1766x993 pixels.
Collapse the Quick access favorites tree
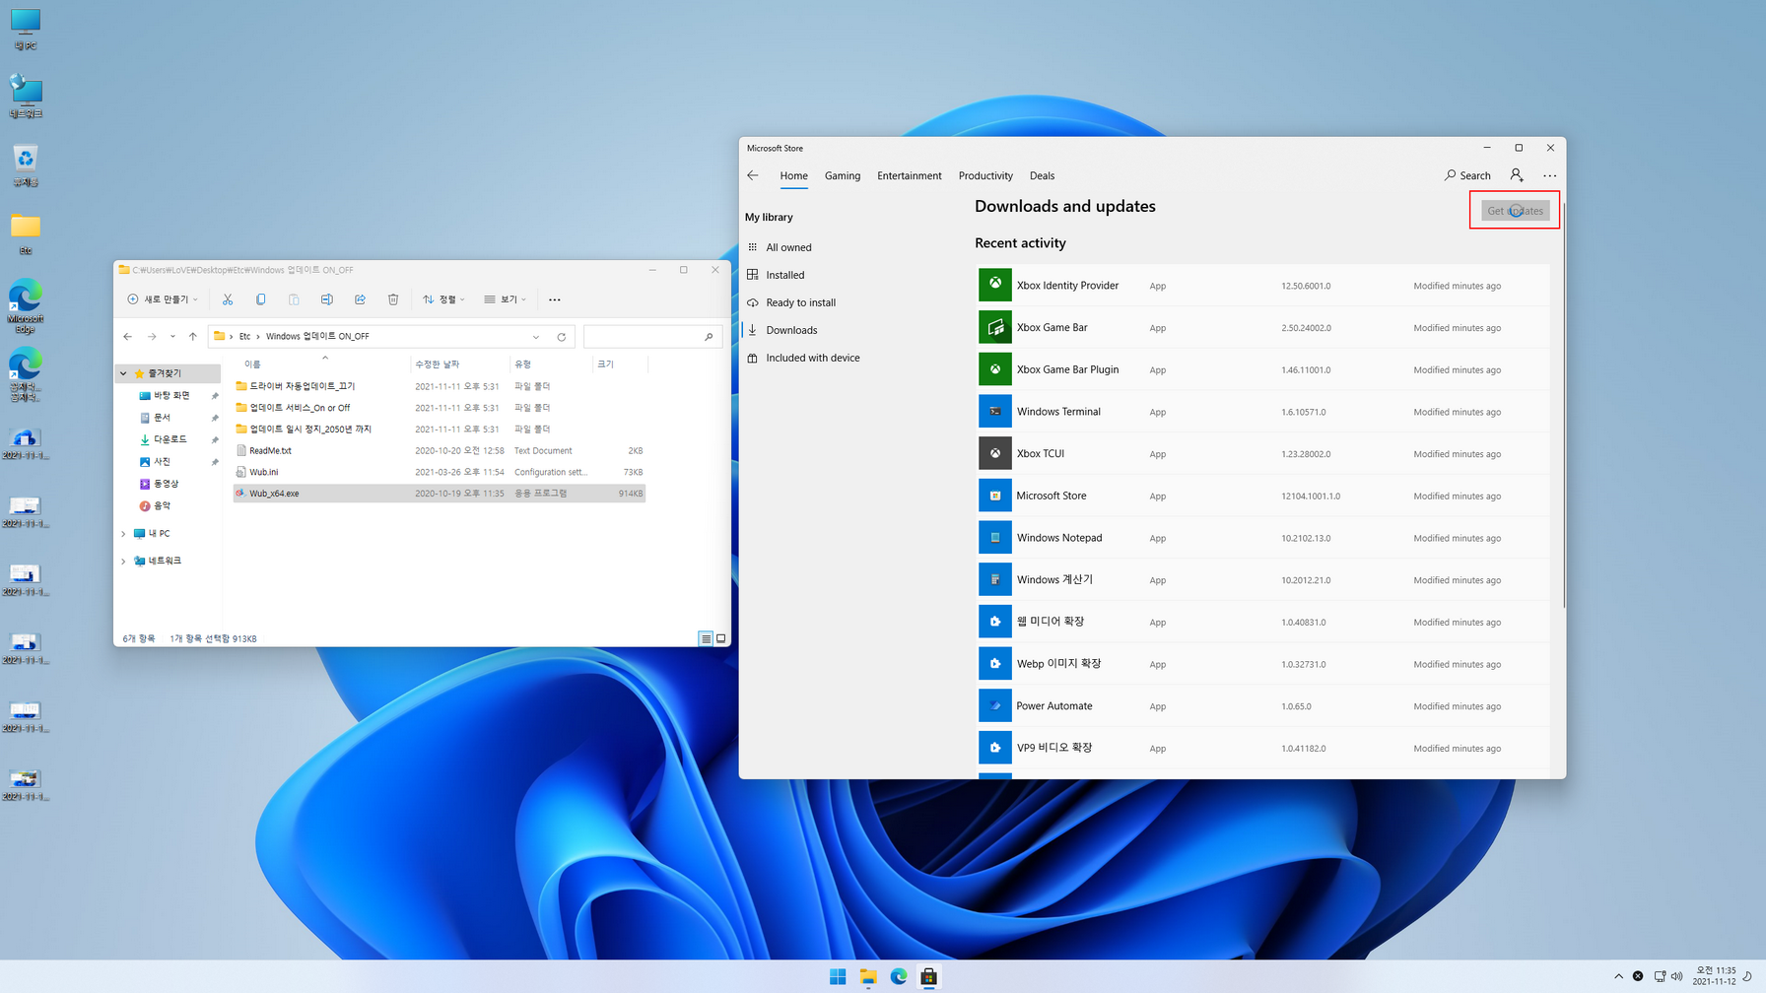point(124,373)
